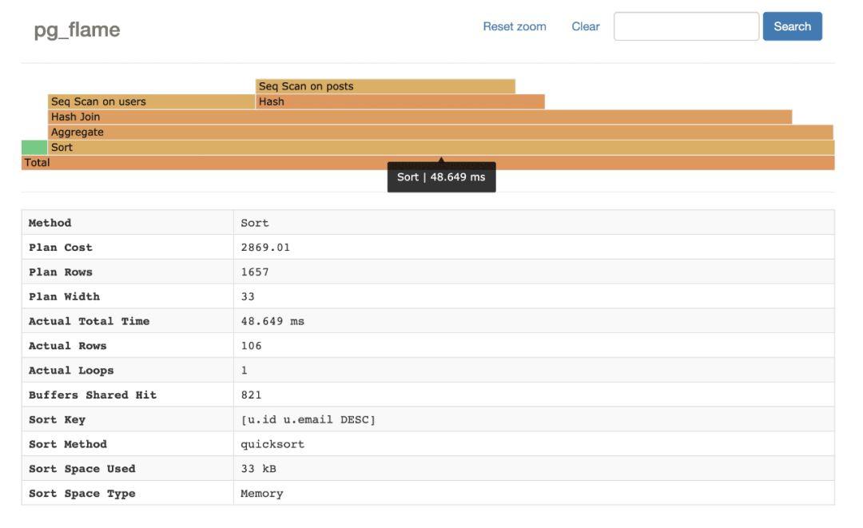Screen dimensions: 863x528
Task: Click the Buffers Shared Hit value 821
Action: 251,395
